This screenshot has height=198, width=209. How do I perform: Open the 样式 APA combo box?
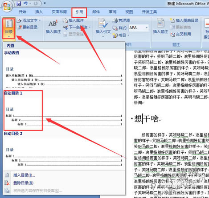click(139, 28)
